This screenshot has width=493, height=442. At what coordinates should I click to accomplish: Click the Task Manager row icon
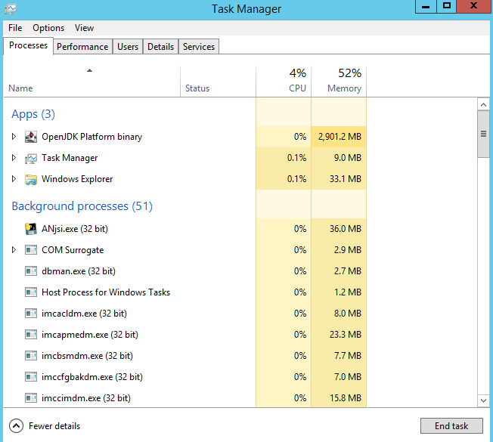31,159
